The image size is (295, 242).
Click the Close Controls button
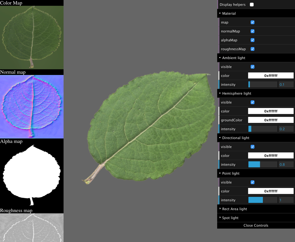(x=256, y=225)
